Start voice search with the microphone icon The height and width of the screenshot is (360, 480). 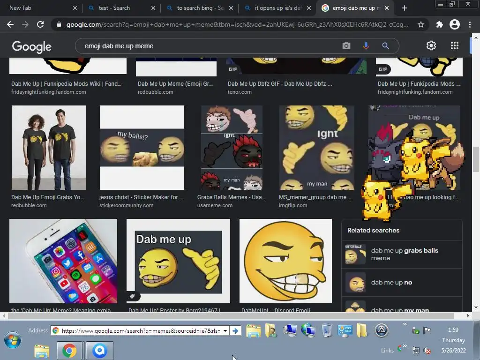(x=366, y=46)
